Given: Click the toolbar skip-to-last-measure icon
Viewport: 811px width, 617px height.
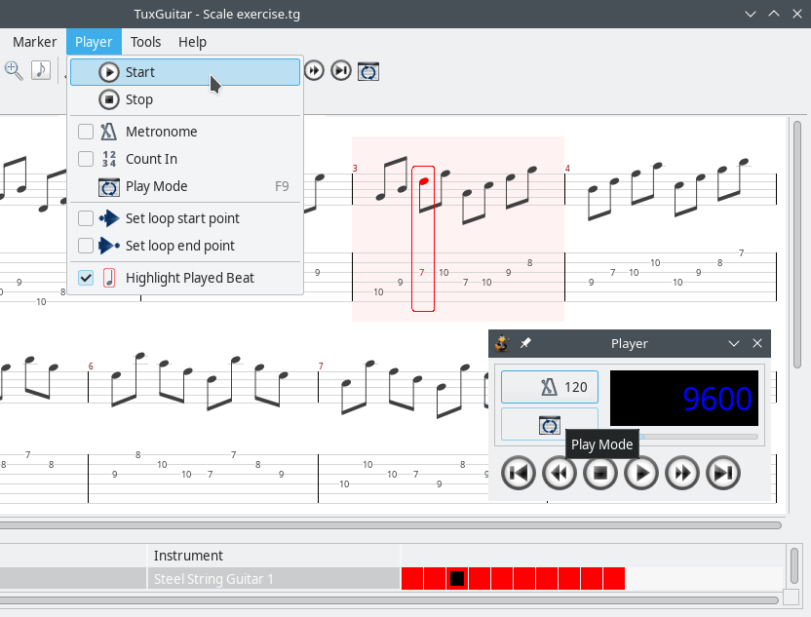Looking at the screenshot, I should tap(341, 70).
